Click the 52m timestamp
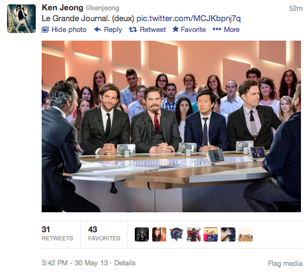308x274 pixels. (296, 9)
